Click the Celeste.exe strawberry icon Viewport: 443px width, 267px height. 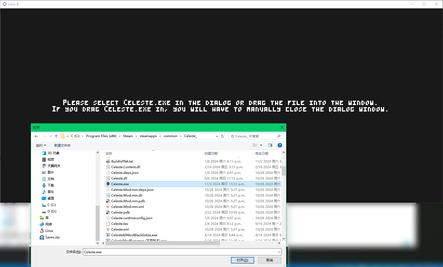108,184
